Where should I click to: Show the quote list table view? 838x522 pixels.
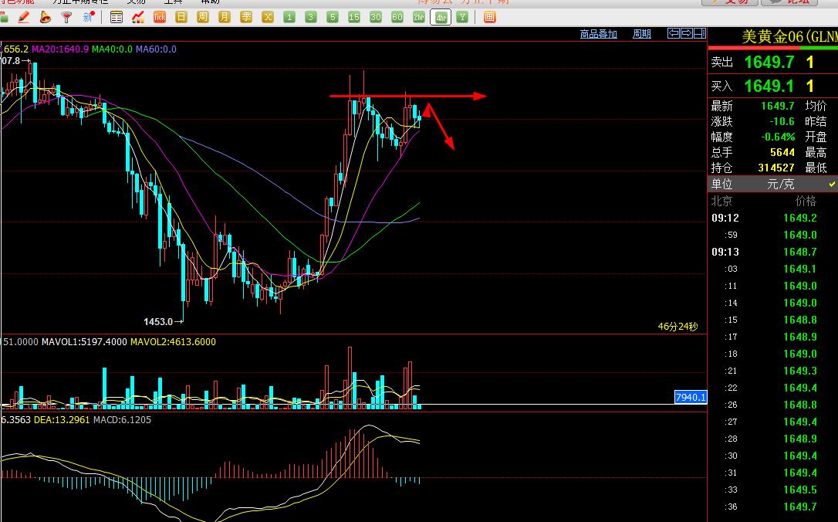[x=116, y=17]
